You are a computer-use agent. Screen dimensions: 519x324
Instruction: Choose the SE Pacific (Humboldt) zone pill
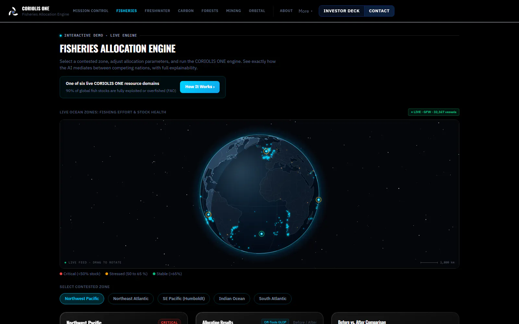click(184, 299)
